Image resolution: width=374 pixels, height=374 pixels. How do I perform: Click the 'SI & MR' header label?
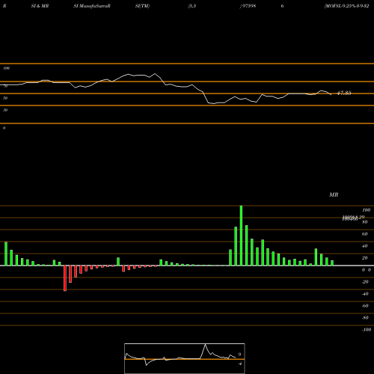40,6
